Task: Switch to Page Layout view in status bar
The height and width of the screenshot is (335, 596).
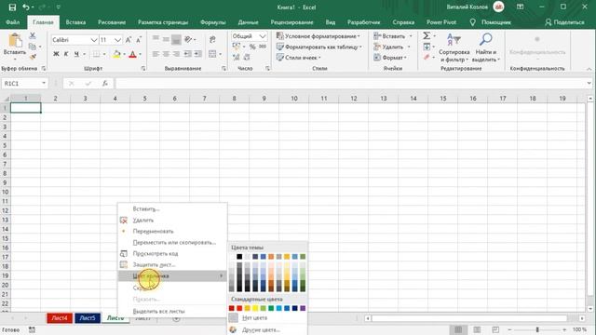Action: (477, 329)
